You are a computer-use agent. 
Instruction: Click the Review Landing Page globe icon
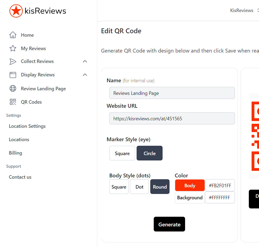click(x=13, y=88)
